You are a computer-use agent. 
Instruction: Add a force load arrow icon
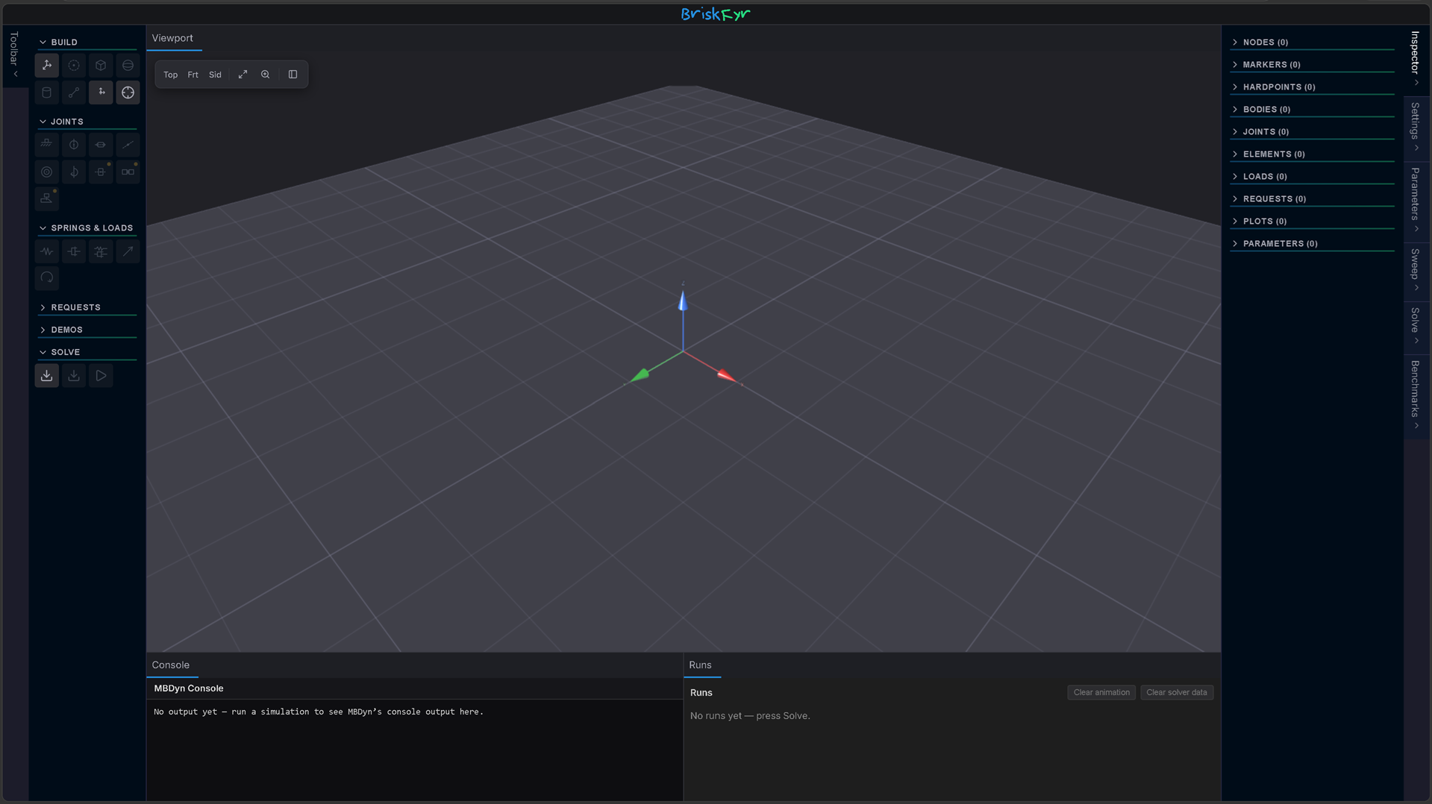128,251
